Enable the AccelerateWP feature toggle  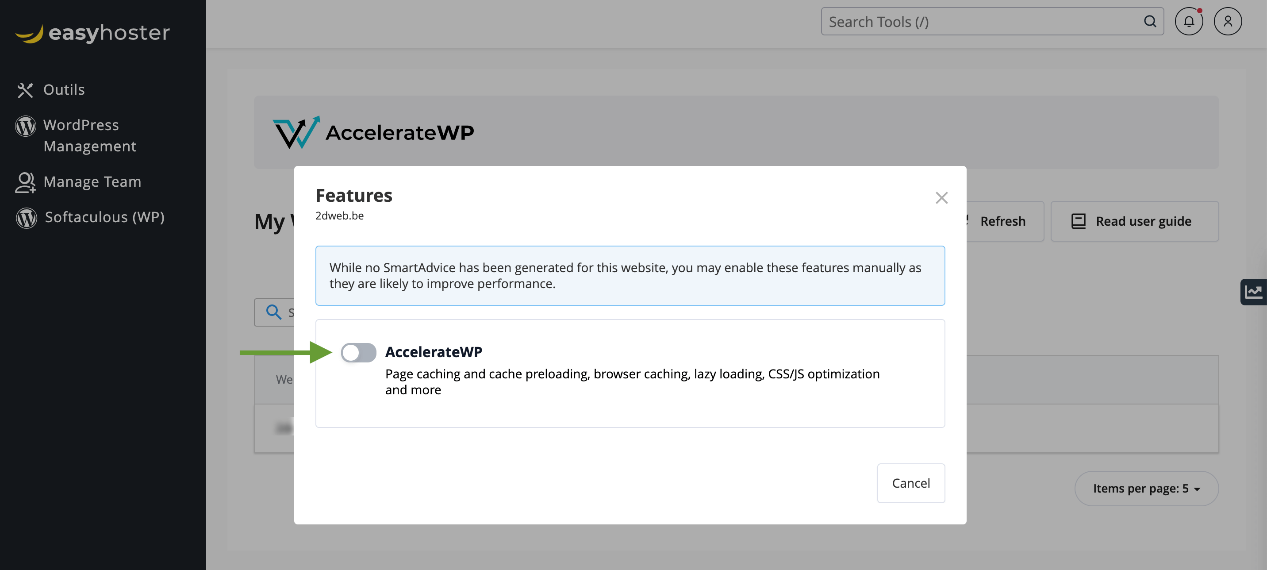[359, 352]
